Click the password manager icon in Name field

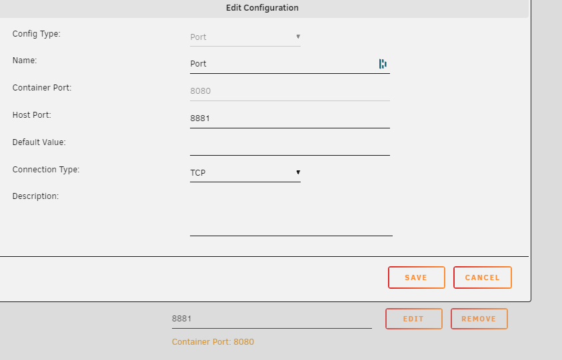click(383, 64)
